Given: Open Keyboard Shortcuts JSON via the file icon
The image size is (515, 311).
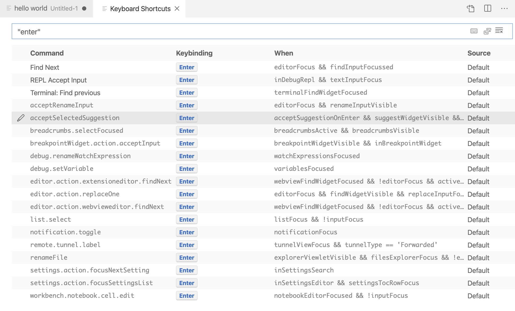Looking at the screenshot, I should pos(471,8).
